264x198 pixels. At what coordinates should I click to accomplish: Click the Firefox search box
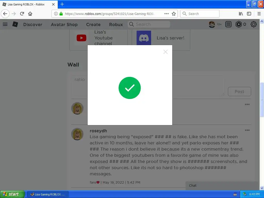click(x=200, y=14)
